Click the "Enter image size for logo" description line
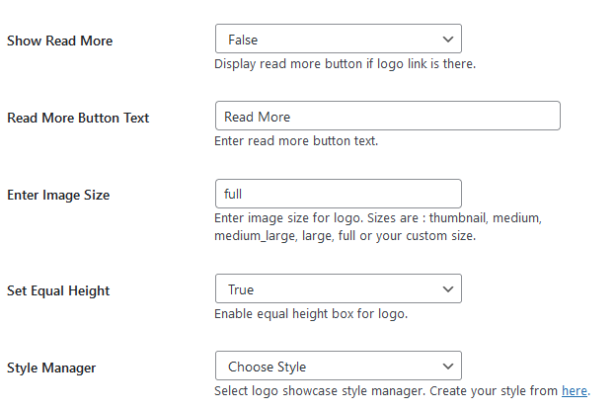The width and height of the screenshot is (616, 409). [x=378, y=218]
